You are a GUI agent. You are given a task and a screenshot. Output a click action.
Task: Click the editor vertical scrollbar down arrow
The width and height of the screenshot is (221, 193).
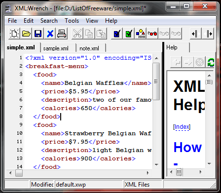pos(156,164)
